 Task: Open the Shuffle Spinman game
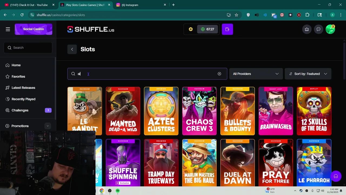click(123, 162)
